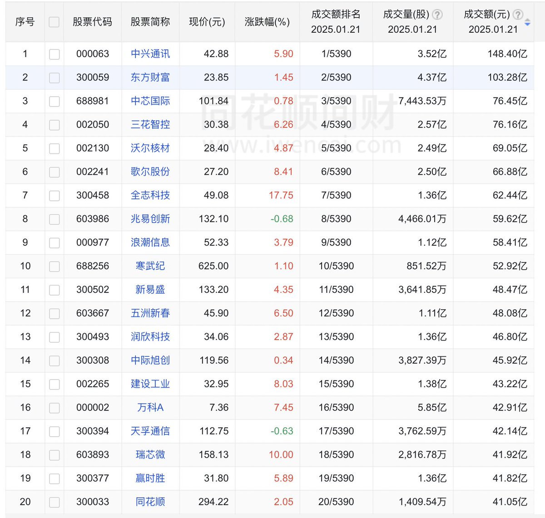545x518 pixels.
Task: Click the 成交额排名 column header
Action: [x=335, y=21]
